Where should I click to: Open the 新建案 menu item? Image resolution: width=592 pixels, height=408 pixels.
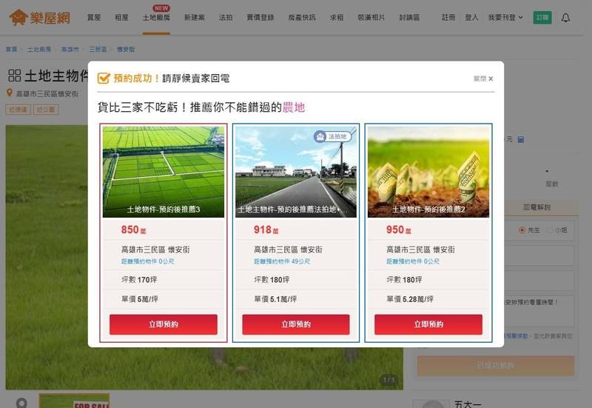tap(195, 17)
